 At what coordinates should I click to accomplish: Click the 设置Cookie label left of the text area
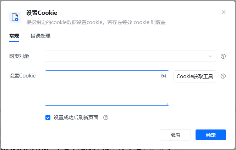coord(22,76)
